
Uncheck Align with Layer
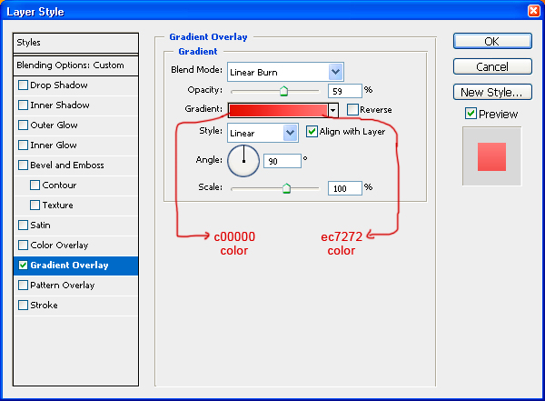(312, 132)
